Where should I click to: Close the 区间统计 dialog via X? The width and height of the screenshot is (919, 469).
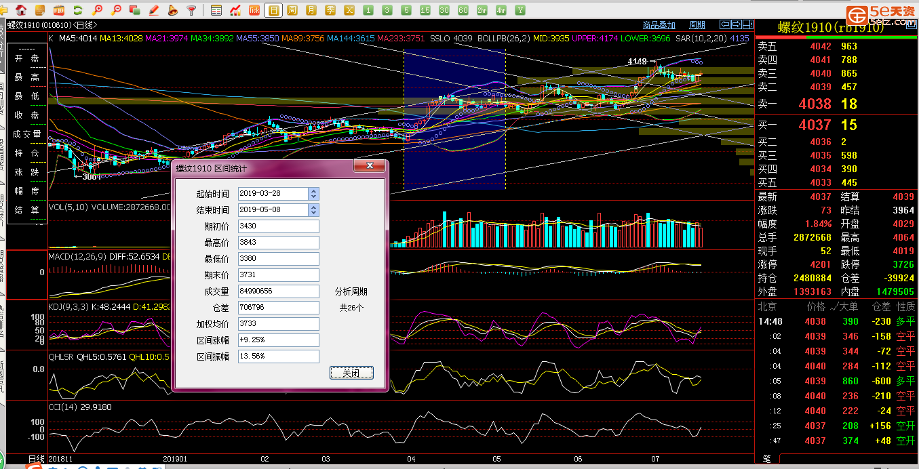[x=370, y=166]
